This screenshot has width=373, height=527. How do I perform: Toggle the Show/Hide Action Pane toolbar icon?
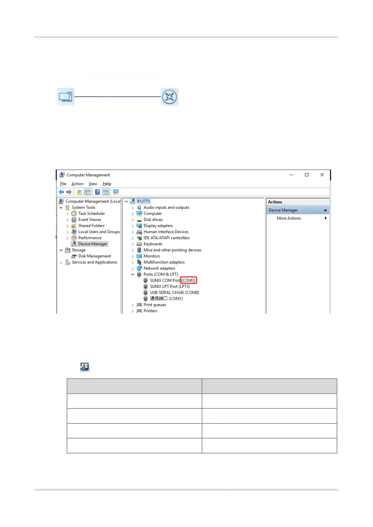[106, 192]
